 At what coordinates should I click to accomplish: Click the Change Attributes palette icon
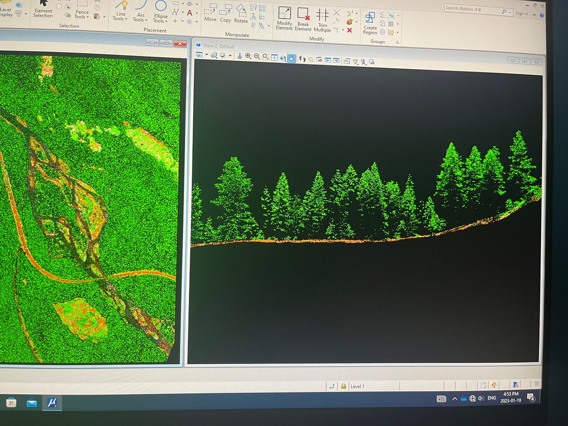click(349, 22)
